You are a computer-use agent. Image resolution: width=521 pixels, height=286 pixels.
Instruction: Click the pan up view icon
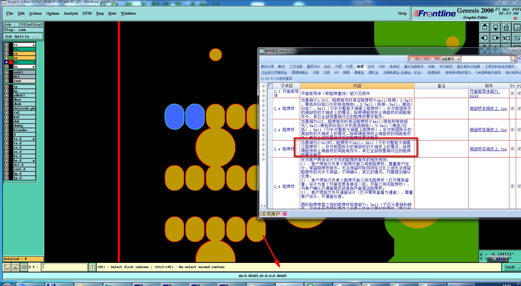485,27
